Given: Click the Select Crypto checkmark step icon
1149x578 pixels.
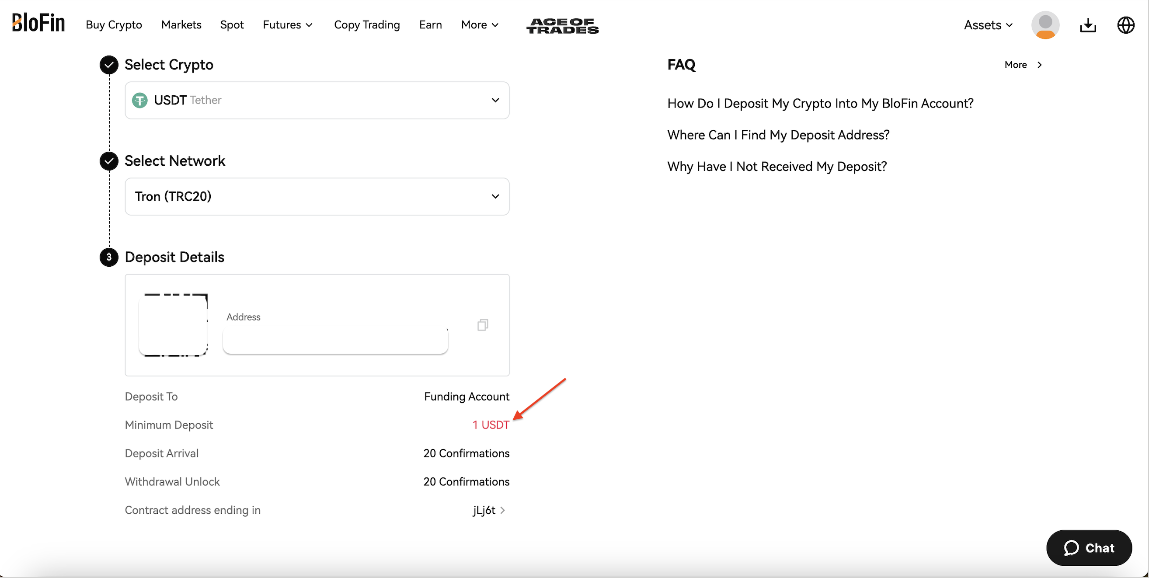Looking at the screenshot, I should (x=109, y=65).
